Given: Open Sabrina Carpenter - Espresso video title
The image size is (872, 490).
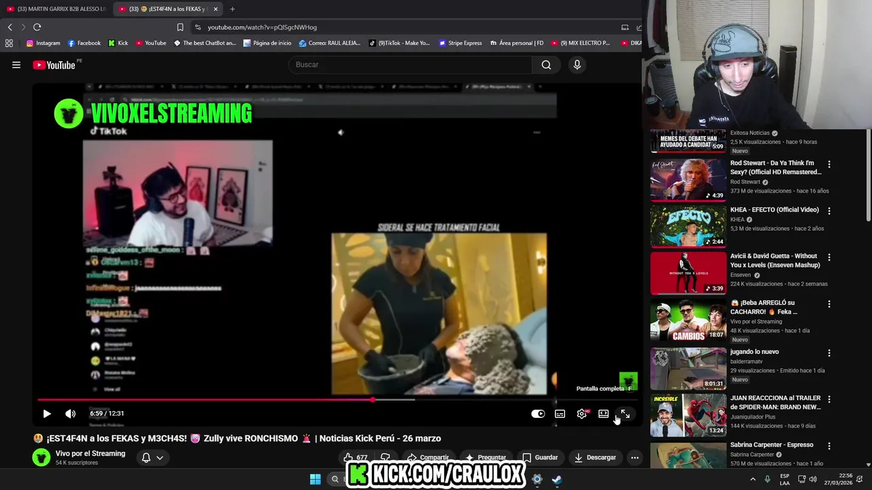Looking at the screenshot, I should (772, 445).
